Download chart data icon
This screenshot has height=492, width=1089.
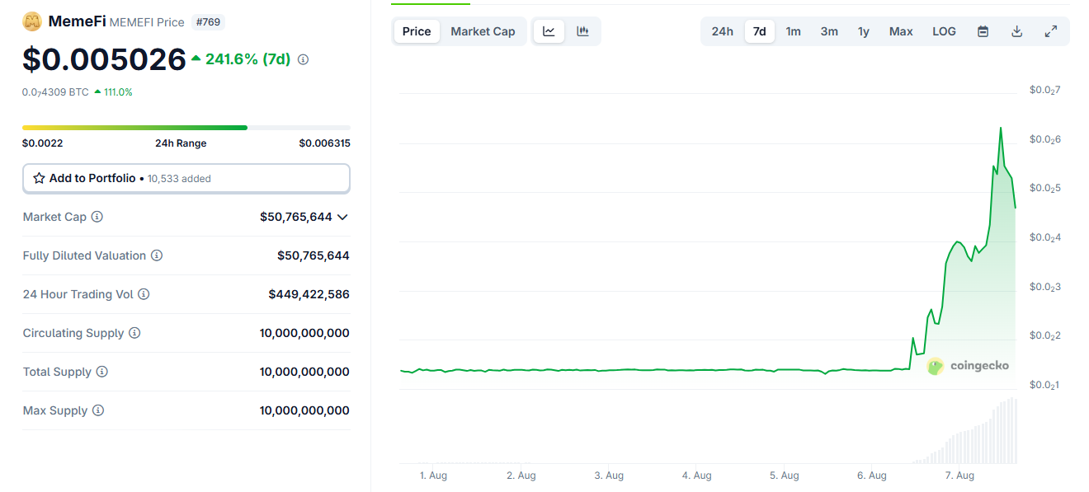1016,31
